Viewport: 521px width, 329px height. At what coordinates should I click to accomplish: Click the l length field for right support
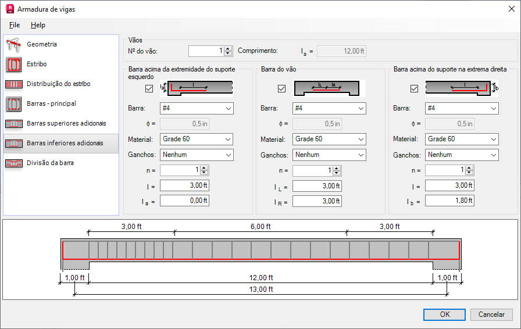click(449, 185)
